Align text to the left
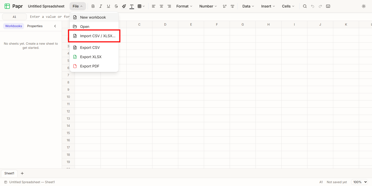 pyautogui.click(x=154, y=6)
